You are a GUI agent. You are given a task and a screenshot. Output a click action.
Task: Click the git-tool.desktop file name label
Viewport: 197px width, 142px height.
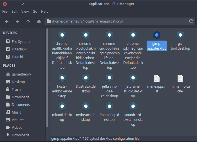click(180, 46)
